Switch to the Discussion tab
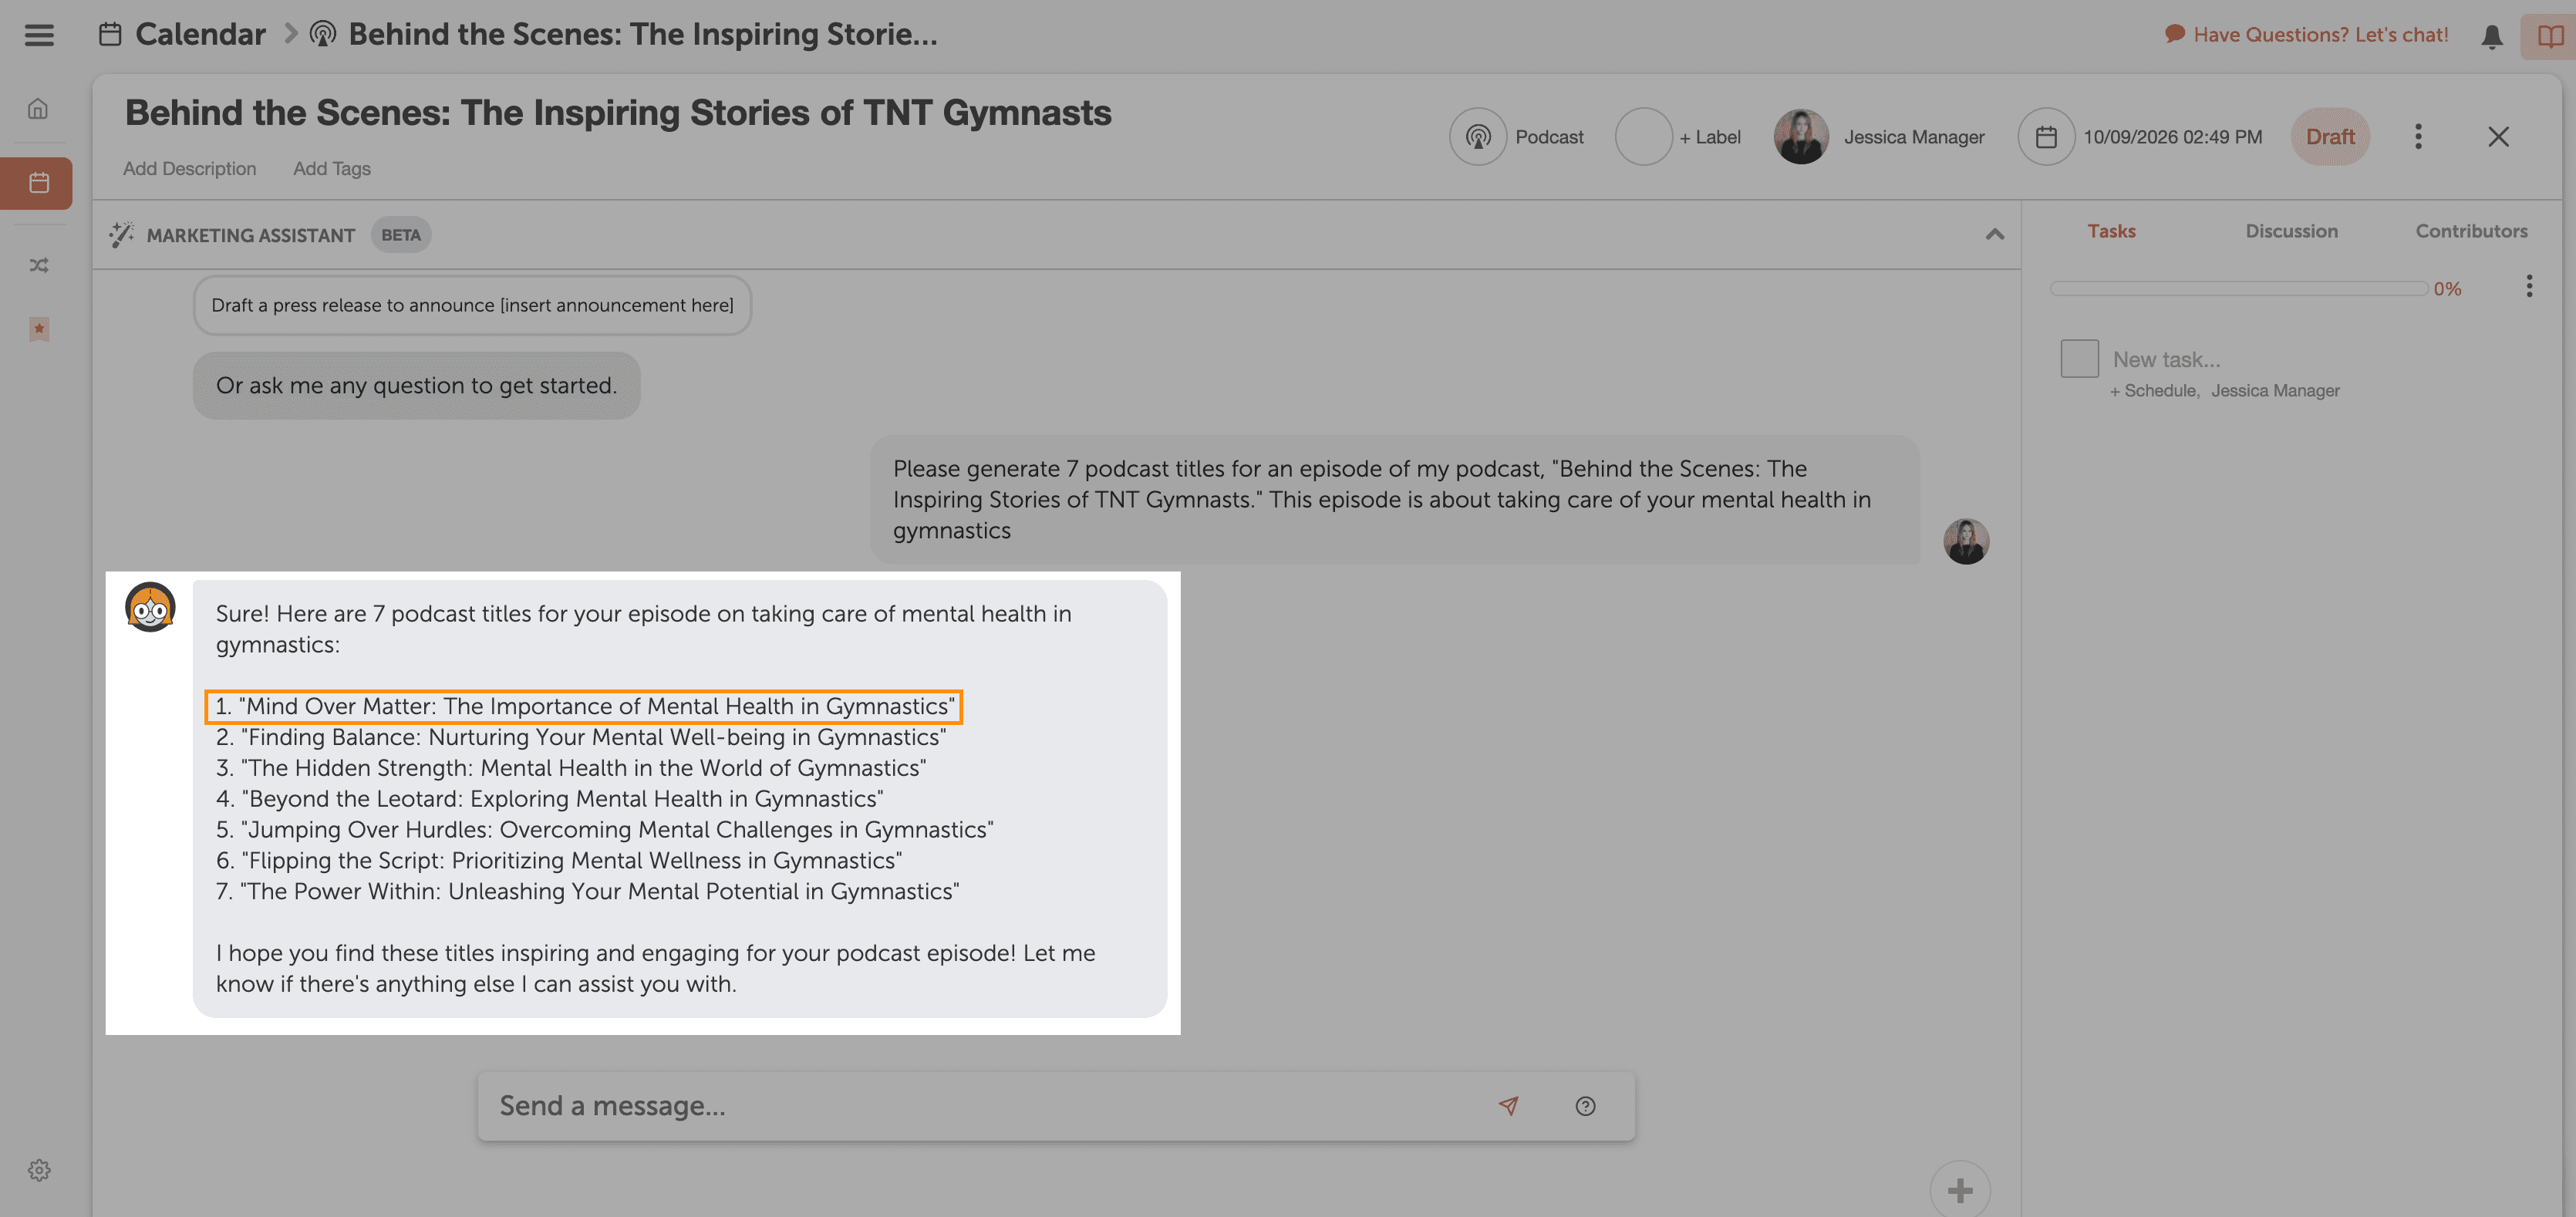The width and height of the screenshot is (2576, 1217). pos(2291,231)
